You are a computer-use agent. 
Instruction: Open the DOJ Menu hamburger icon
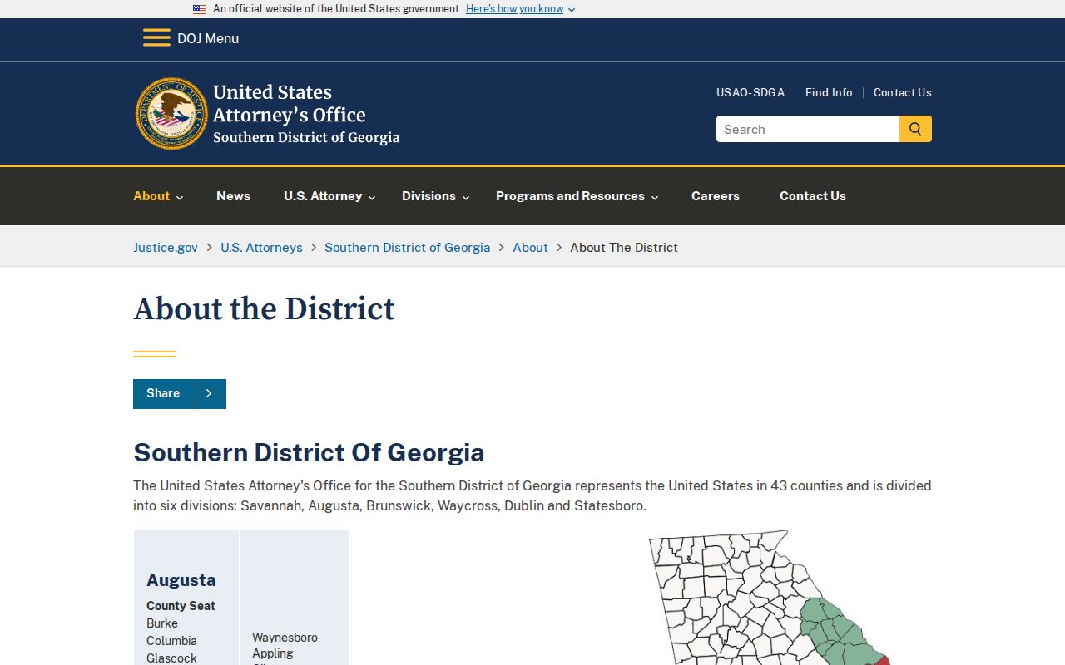(156, 38)
